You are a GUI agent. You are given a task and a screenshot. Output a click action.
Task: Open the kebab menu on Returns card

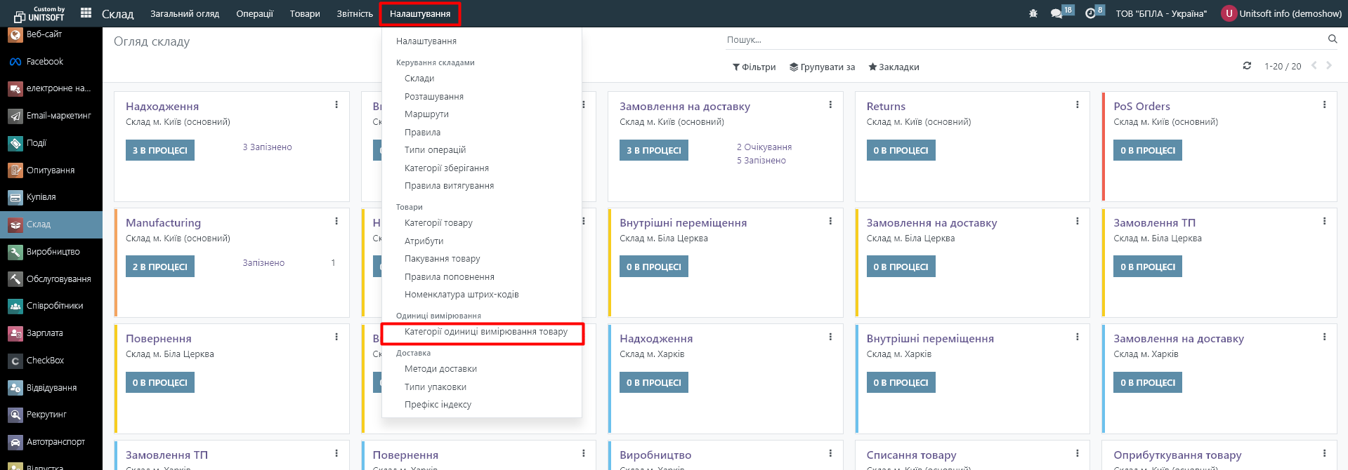coord(1077,105)
